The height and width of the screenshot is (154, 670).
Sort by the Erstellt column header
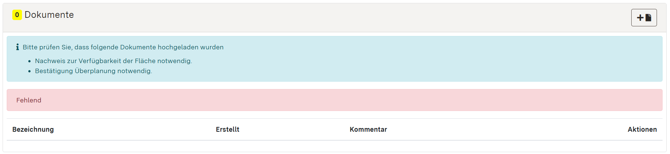pos(228,130)
